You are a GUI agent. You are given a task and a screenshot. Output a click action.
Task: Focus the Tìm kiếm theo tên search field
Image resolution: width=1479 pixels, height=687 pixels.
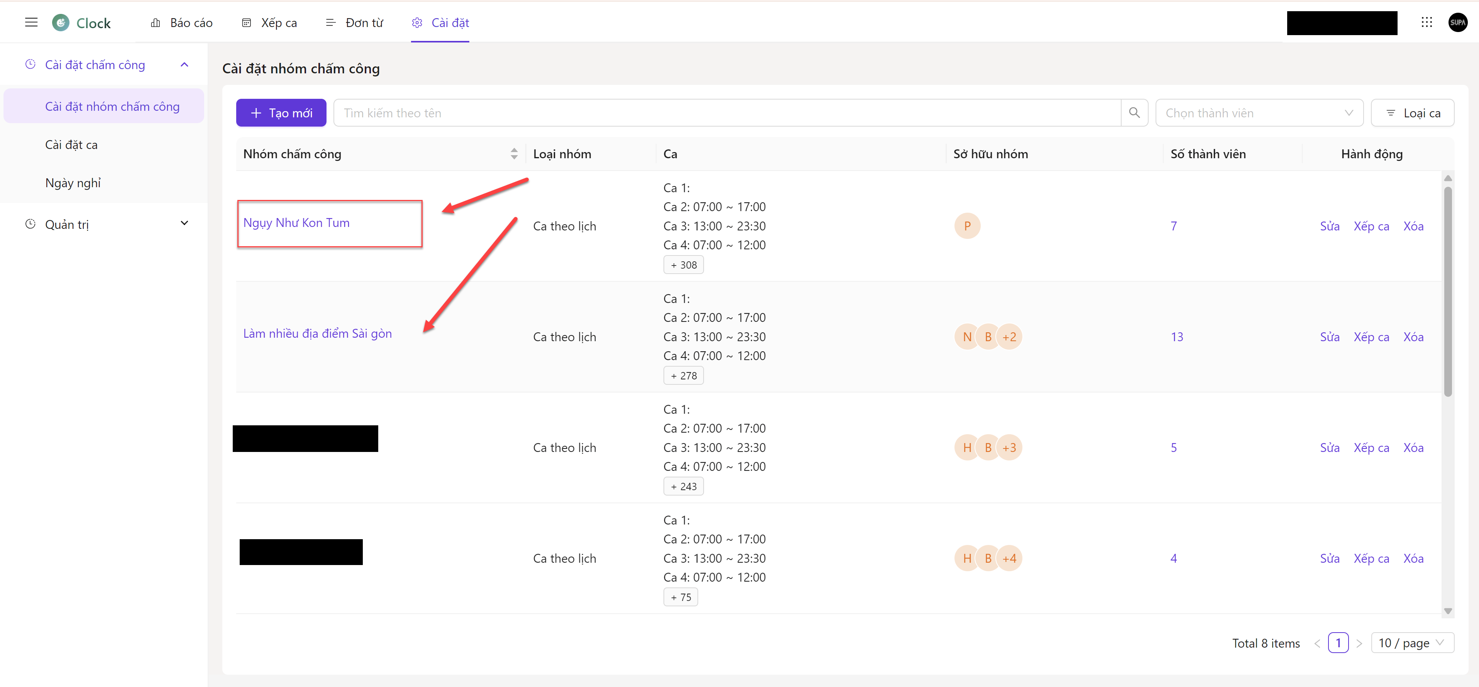point(727,112)
